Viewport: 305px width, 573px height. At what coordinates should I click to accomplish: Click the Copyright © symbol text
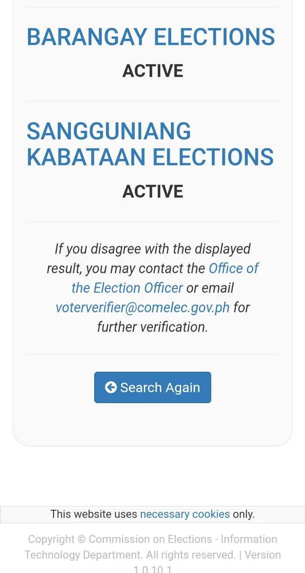[x=81, y=539]
